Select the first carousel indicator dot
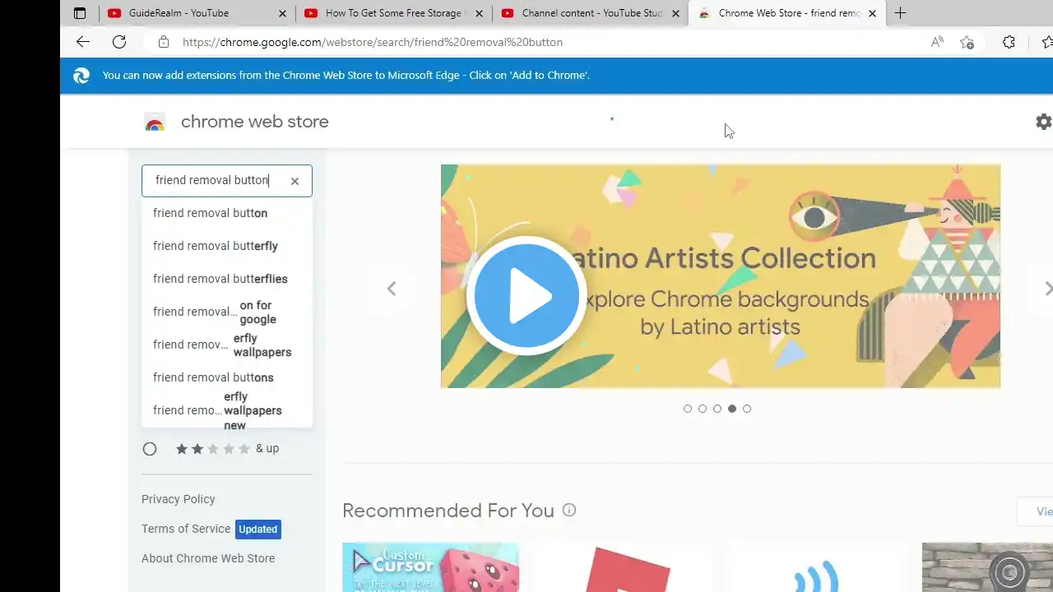 (x=688, y=409)
